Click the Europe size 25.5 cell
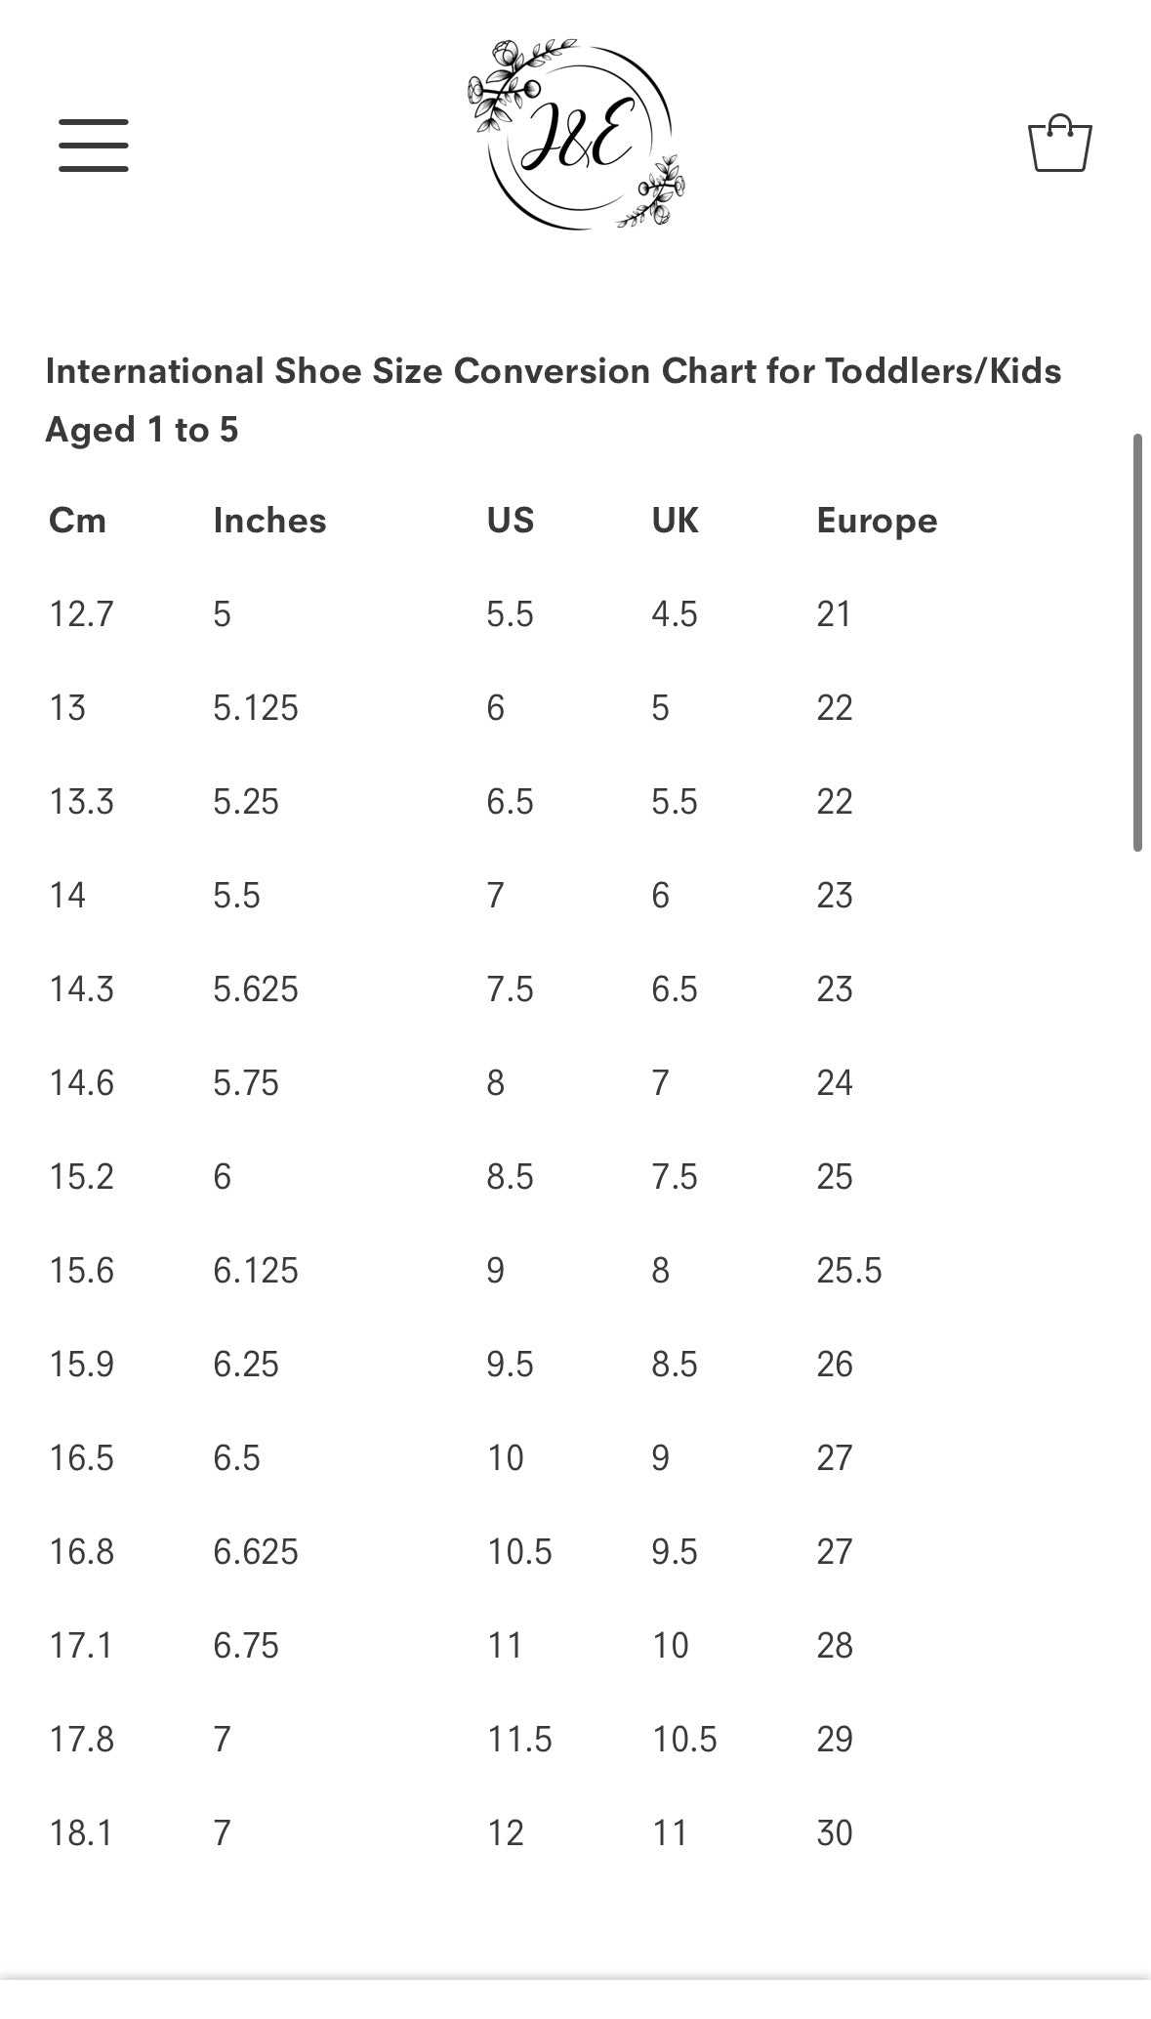 pos(848,1271)
